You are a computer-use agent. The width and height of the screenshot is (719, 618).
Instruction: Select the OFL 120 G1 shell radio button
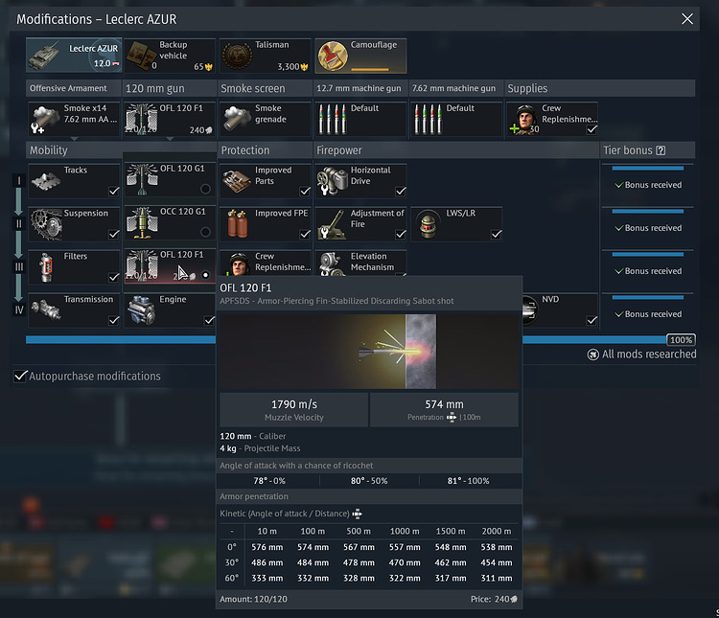[204, 190]
